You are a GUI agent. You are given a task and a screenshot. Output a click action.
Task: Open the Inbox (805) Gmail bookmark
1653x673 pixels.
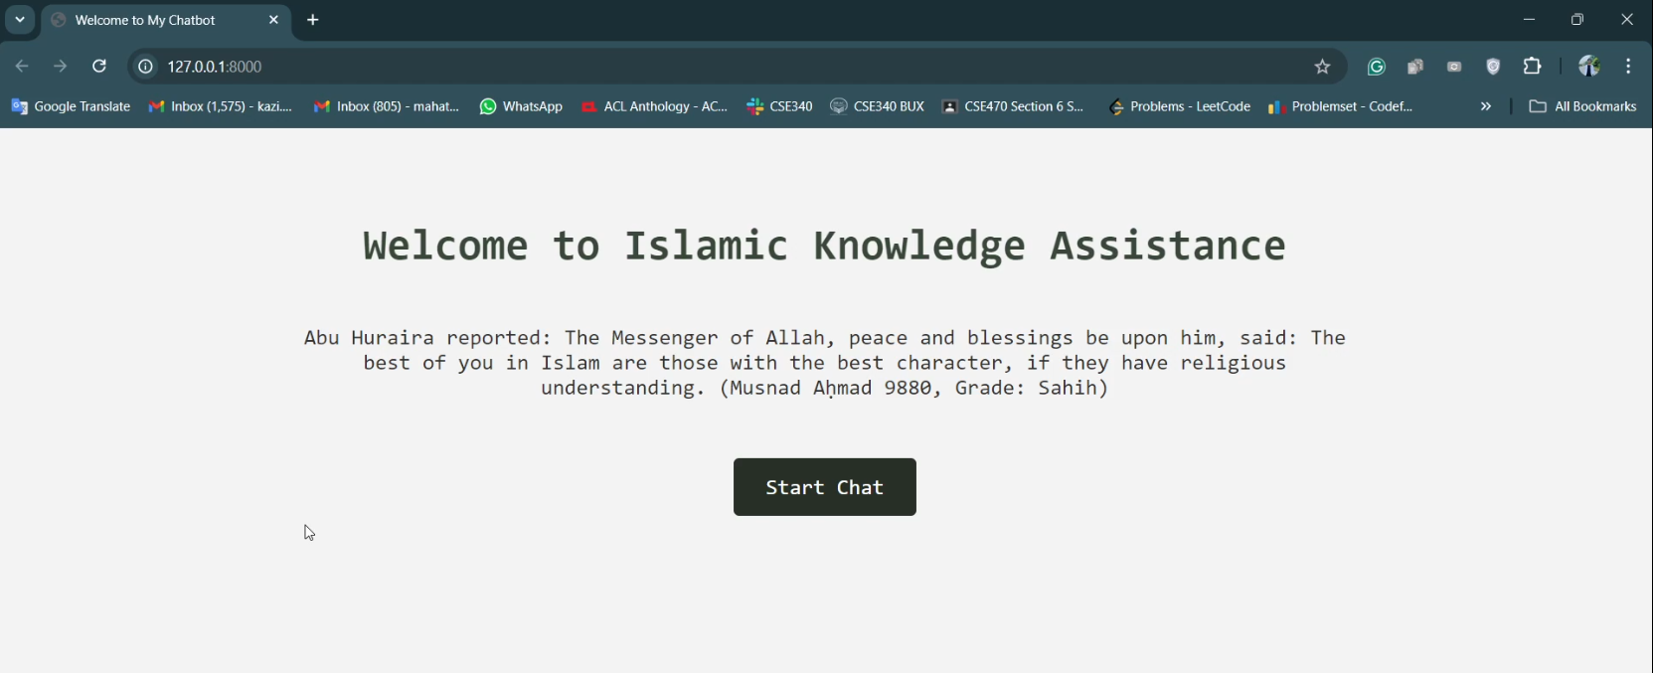tap(387, 106)
